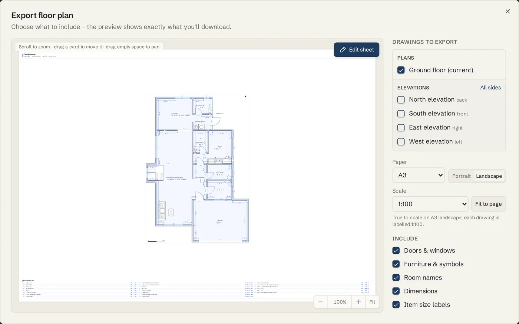Enable West elevation left checkbox
Screen dimensions: 519x324
coord(401,142)
